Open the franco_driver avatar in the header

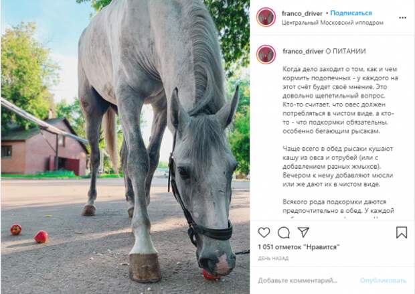pyautogui.click(x=266, y=17)
